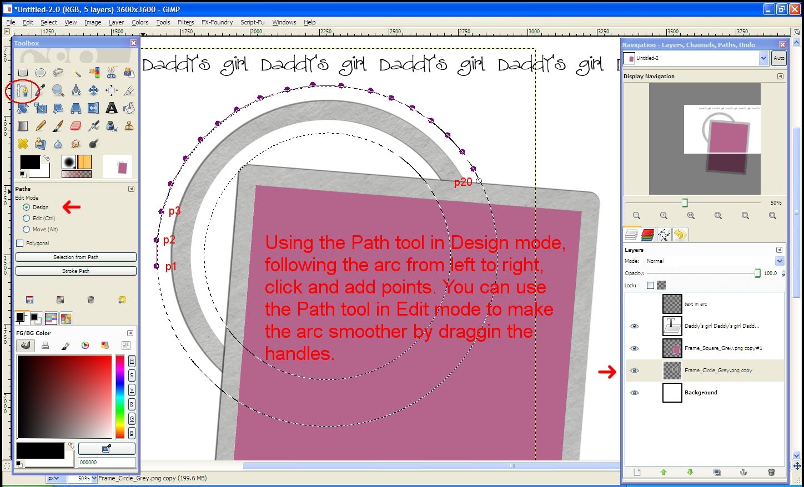This screenshot has height=487, width=804.
Task: Switch path Edit Mode to Edit (Ctrl)
Action: coord(26,218)
